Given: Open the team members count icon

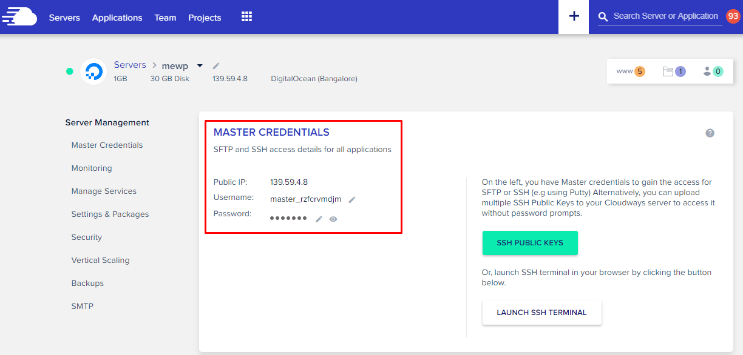Looking at the screenshot, I should click(x=713, y=71).
